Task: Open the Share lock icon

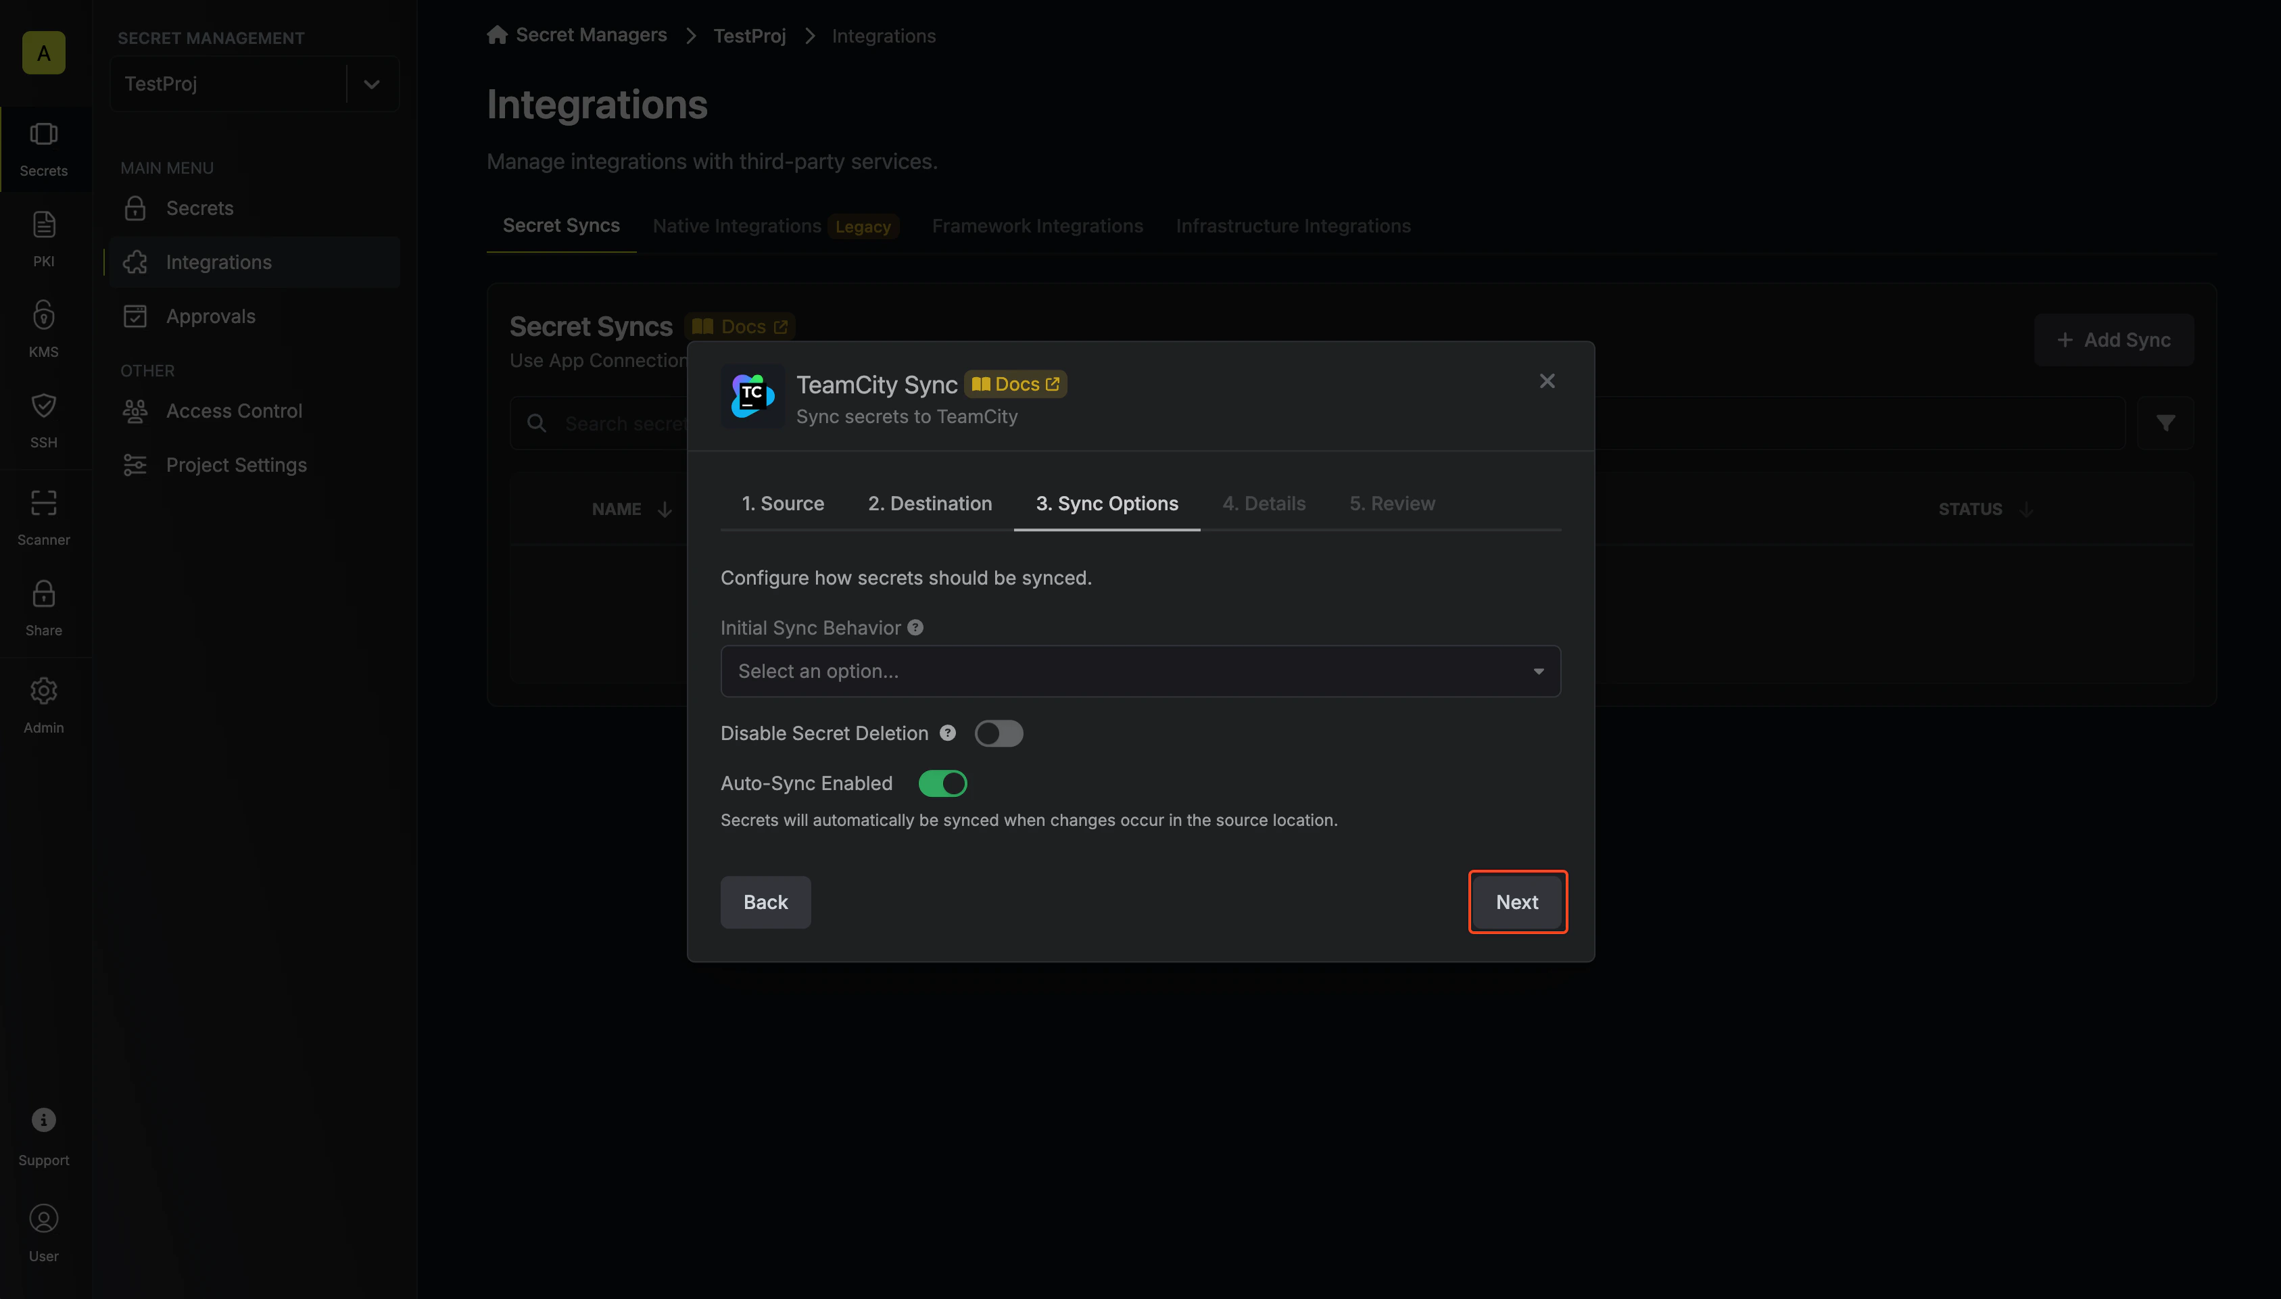Action: [44, 593]
